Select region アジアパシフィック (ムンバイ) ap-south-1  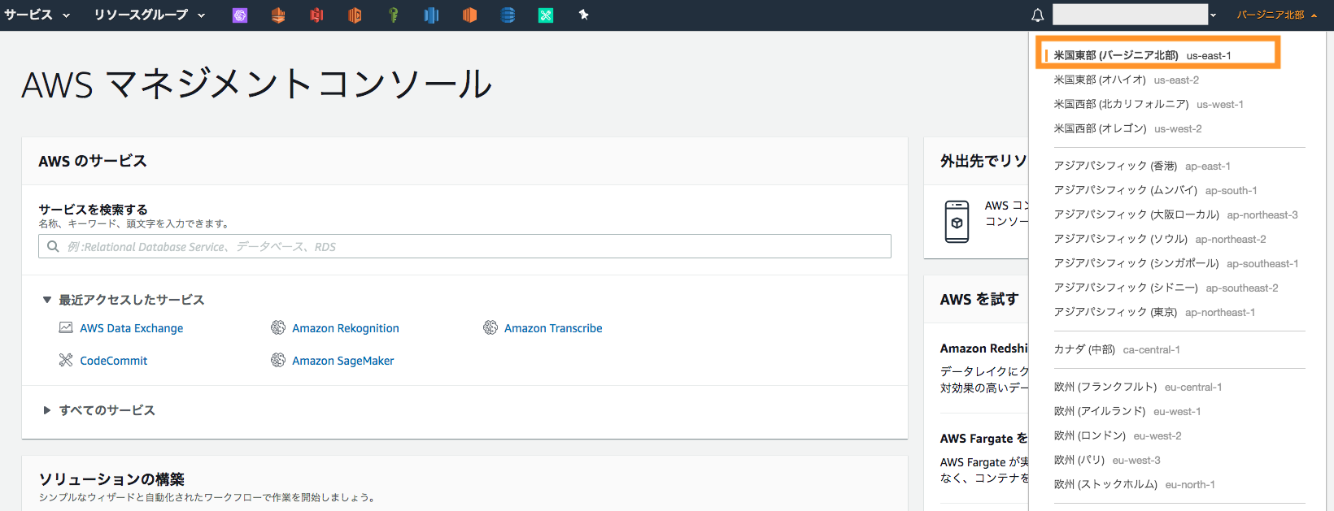click(x=1155, y=190)
